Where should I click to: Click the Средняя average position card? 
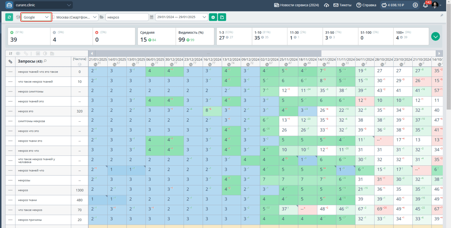coord(157,36)
